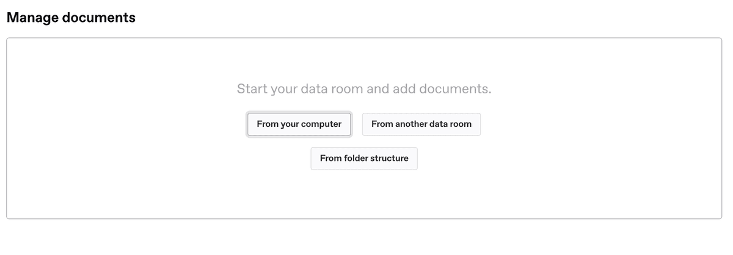The width and height of the screenshot is (733, 255).
Task: Click the From another data room button
Action: pyautogui.click(x=421, y=124)
